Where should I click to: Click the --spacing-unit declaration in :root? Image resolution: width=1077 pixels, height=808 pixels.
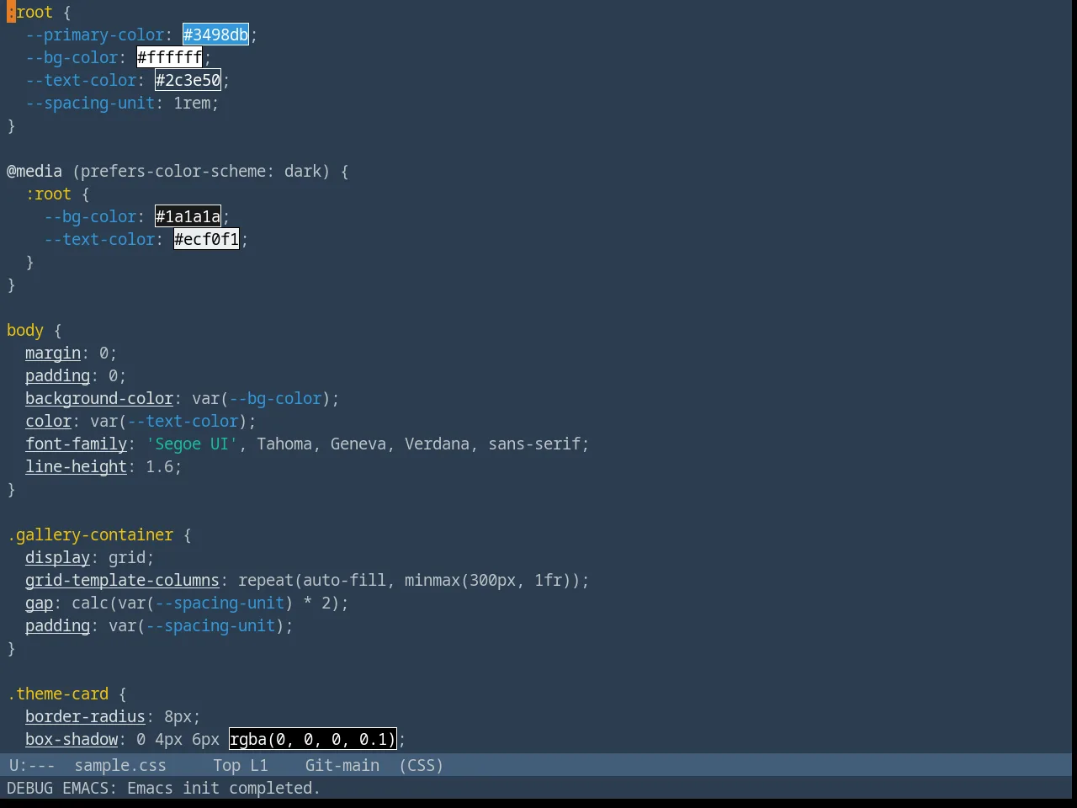click(90, 103)
